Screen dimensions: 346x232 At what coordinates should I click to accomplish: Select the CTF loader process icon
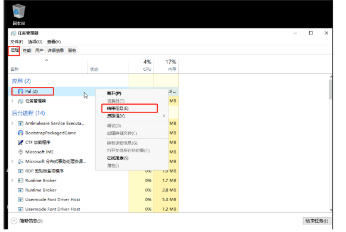point(20,142)
